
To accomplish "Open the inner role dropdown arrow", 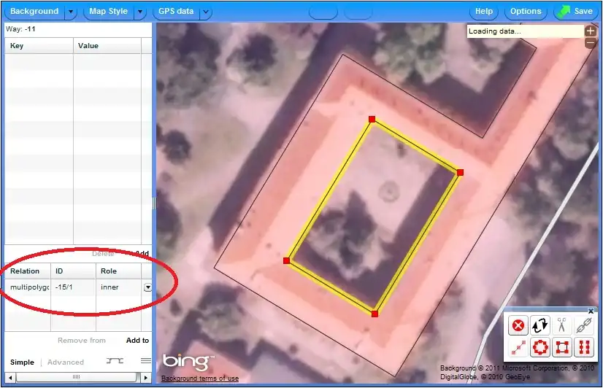I will click(147, 287).
